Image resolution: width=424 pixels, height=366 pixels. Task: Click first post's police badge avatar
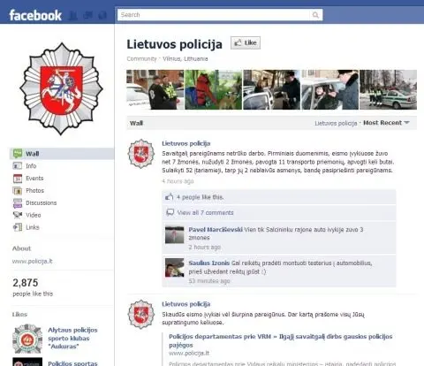pos(141,154)
